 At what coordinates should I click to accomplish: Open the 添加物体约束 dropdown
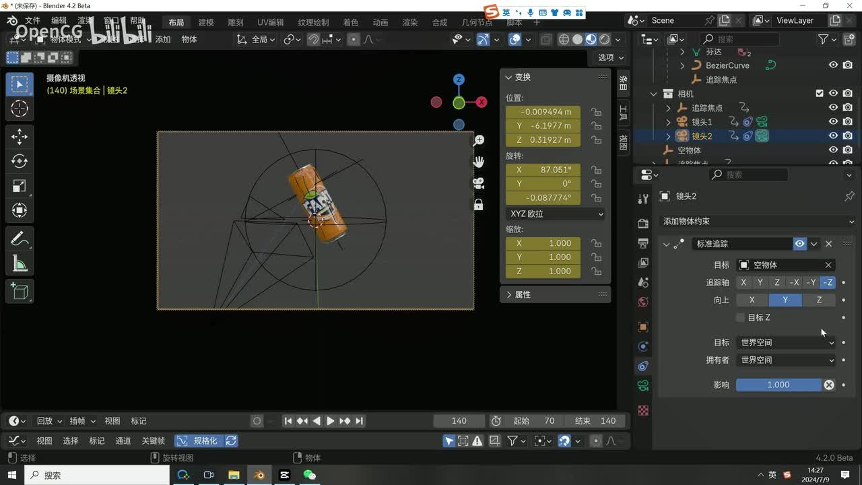tap(758, 221)
